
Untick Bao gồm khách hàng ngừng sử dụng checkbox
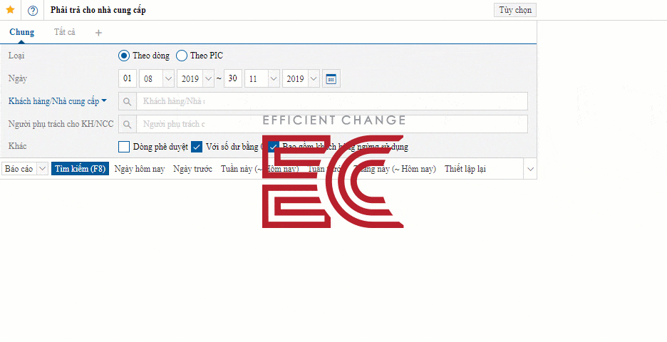[273, 147]
